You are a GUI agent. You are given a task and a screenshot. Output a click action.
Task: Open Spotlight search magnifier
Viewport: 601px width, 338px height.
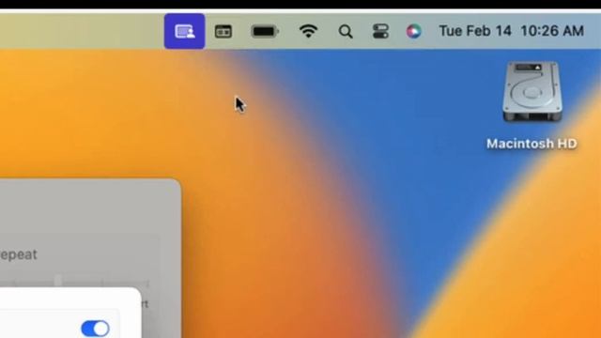(346, 31)
